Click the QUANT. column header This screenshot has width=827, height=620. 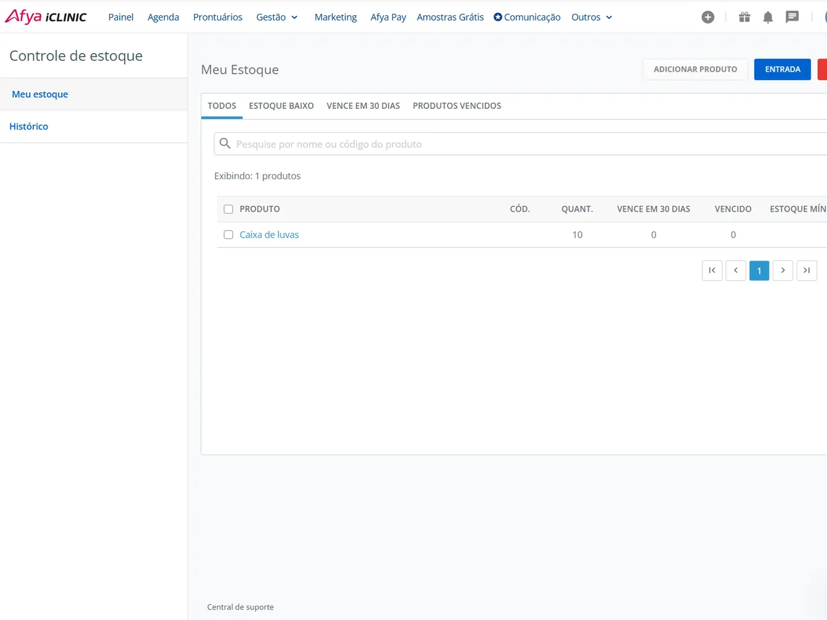tap(578, 209)
